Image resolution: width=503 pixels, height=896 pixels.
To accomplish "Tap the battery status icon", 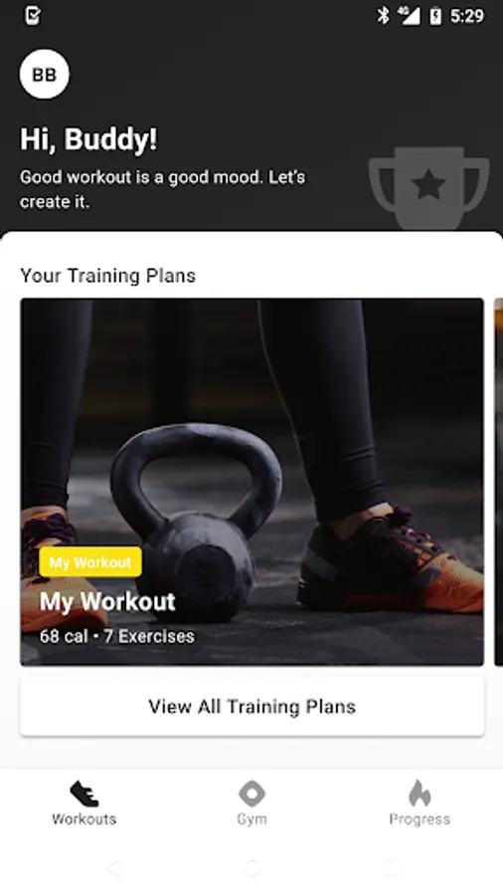I will tap(435, 16).
